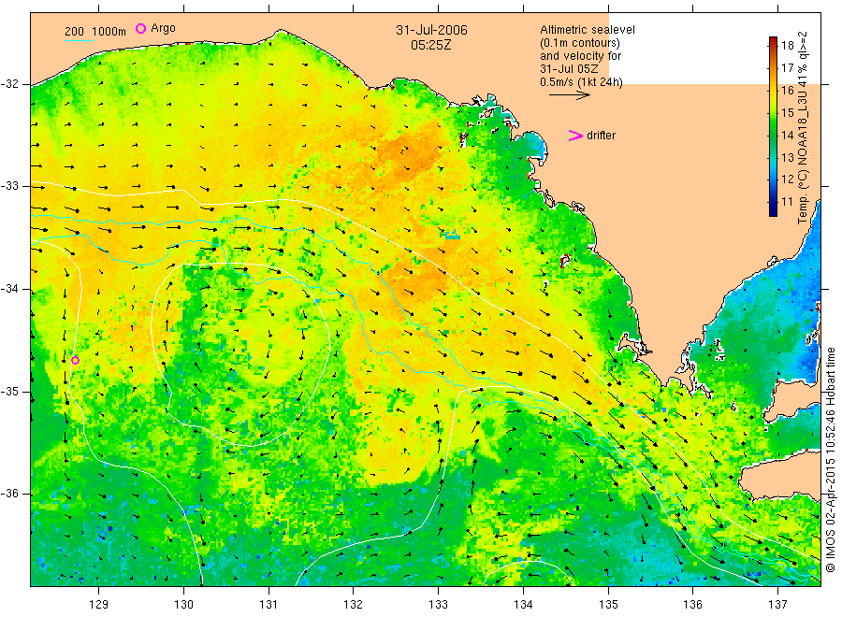The width and height of the screenshot is (842, 617).
Task: Click the '05:25Z' time label
Action: [x=430, y=45]
